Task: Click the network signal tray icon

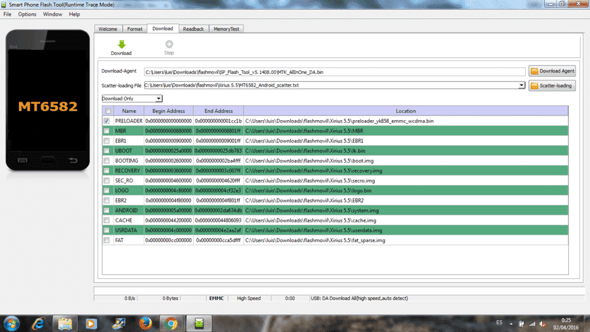Action: pos(532,323)
